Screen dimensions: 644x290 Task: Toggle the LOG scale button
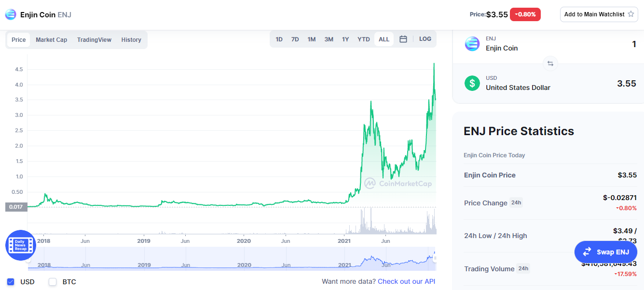[425, 39]
